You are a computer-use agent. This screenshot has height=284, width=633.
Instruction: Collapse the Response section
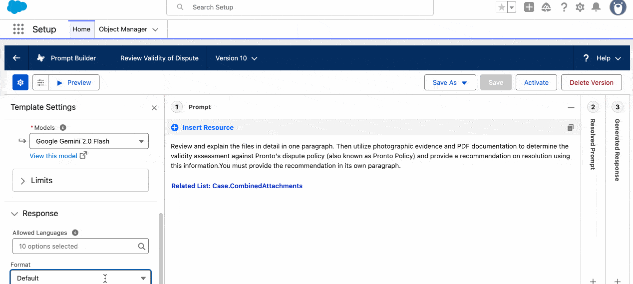point(34,213)
